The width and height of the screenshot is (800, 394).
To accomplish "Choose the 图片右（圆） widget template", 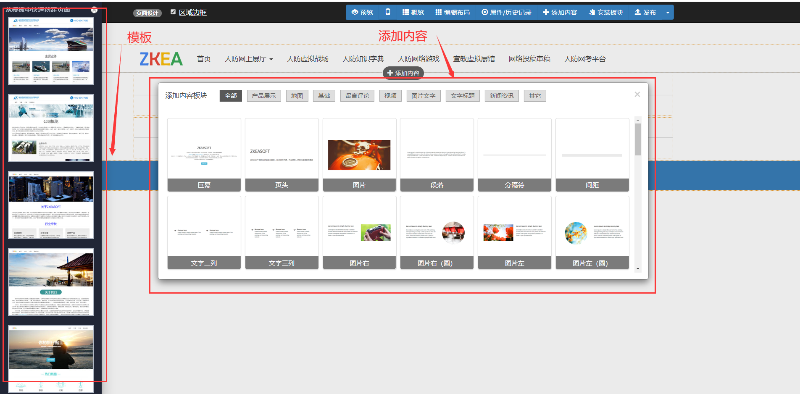I will click(x=437, y=233).
